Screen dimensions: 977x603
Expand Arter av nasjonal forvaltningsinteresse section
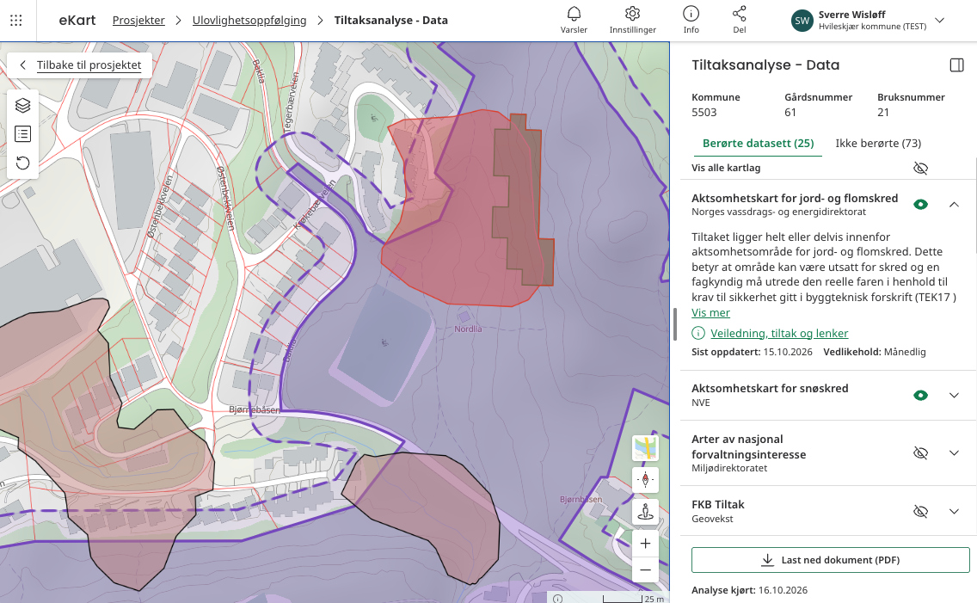click(954, 452)
